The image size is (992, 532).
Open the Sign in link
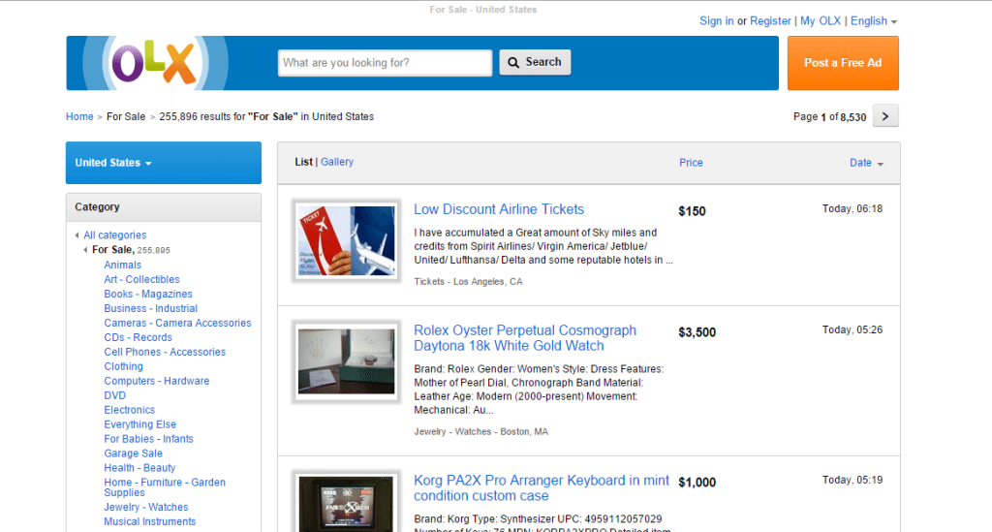(x=716, y=21)
